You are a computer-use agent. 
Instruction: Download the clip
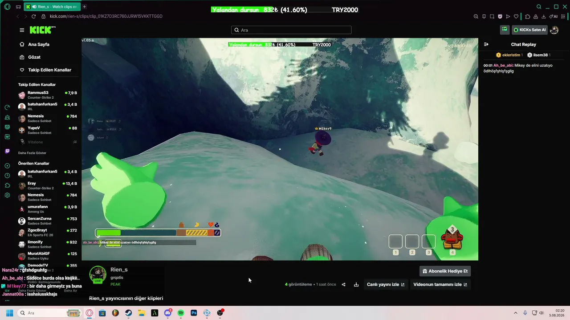click(356, 284)
